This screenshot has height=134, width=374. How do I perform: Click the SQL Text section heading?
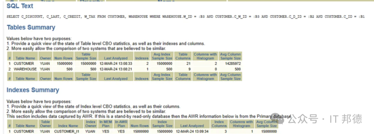20,6
